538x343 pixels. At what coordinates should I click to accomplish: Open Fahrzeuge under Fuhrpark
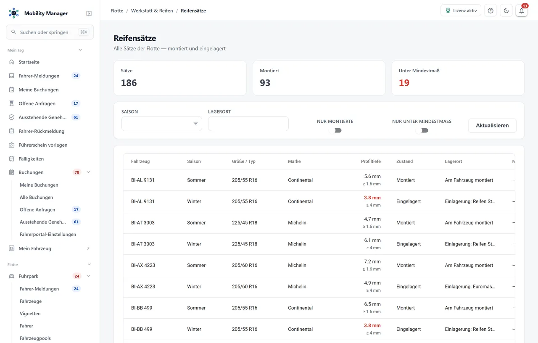[x=31, y=301]
